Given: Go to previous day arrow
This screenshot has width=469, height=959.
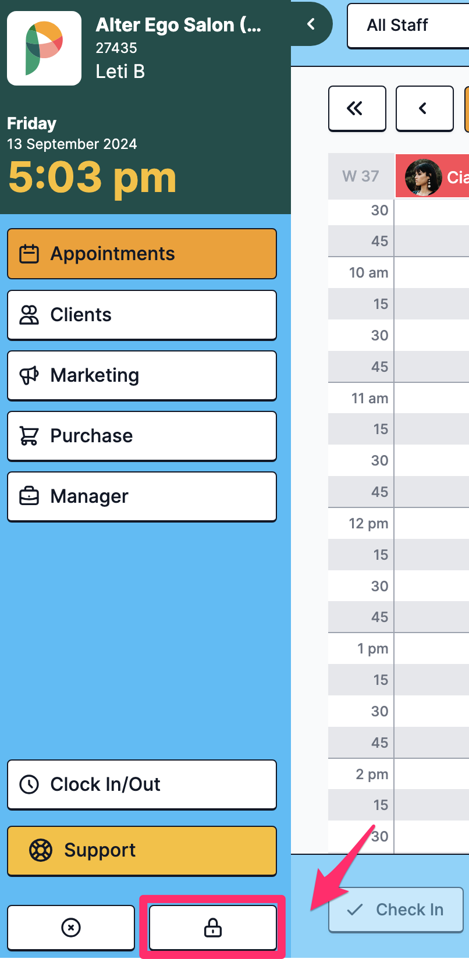Looking at the screenshot, I should pos(425,108).
